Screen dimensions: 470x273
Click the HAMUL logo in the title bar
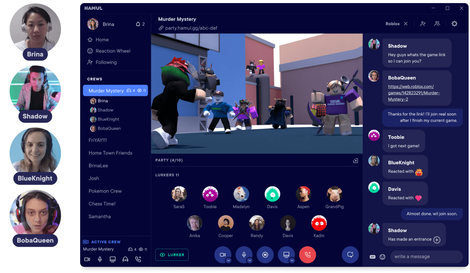pos(93,8)
